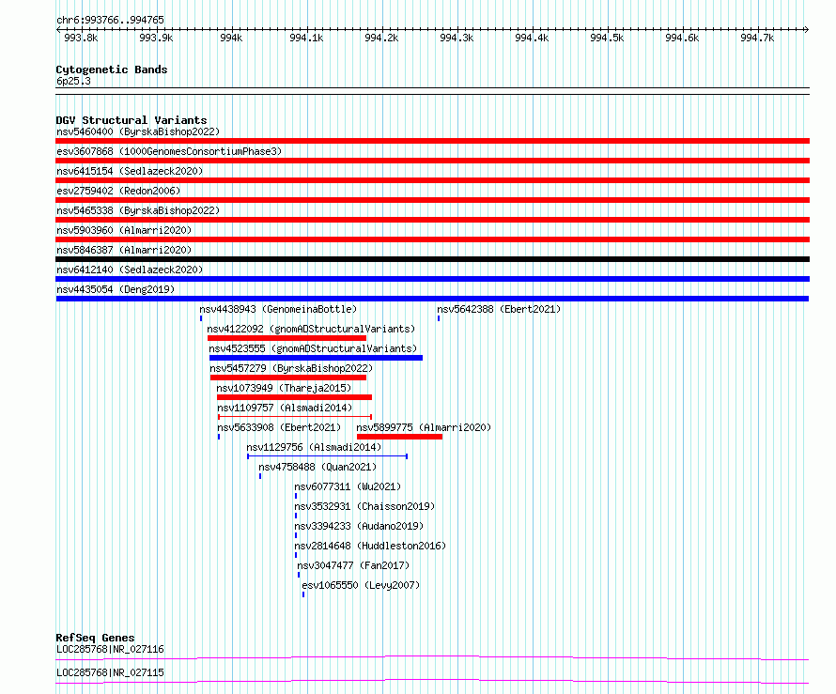This screenshot has height=694, width=836.
Task: Click the red bar of nsv5899775
Action: 400,437
